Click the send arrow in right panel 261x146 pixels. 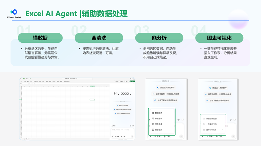point(233,136)
